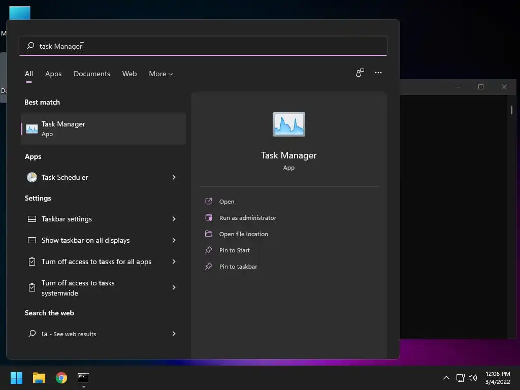520x390 pixels.
Task: Click the Pin to Start pin icon
Action: pos(209,250)
